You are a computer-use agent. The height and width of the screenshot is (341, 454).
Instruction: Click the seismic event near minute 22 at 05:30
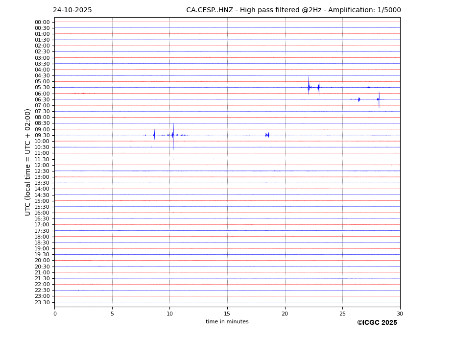point(309,87)
